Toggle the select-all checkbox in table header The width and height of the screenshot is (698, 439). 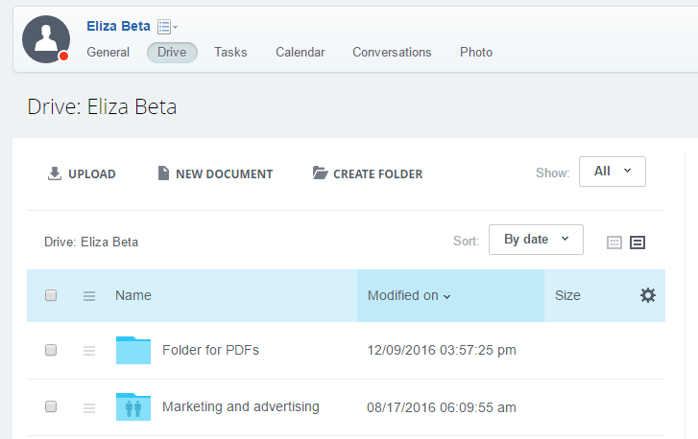(51, 295)
